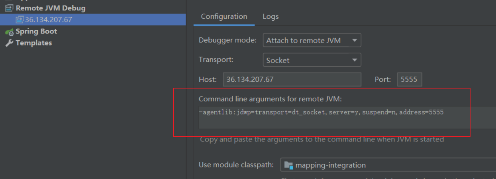Click the -agentlib command line arguments text

click(321, 112)
